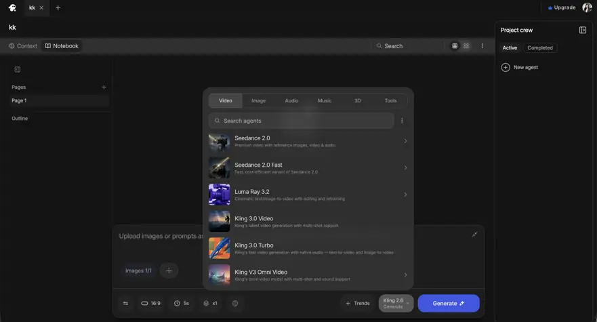Open the toolbar three-dot menu
This screenshot has width=597, height=322.
[x=482, y=45]
